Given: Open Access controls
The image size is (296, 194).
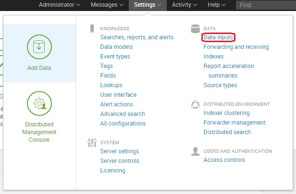Looking at the screenshot, I should (x=224, y=160).
